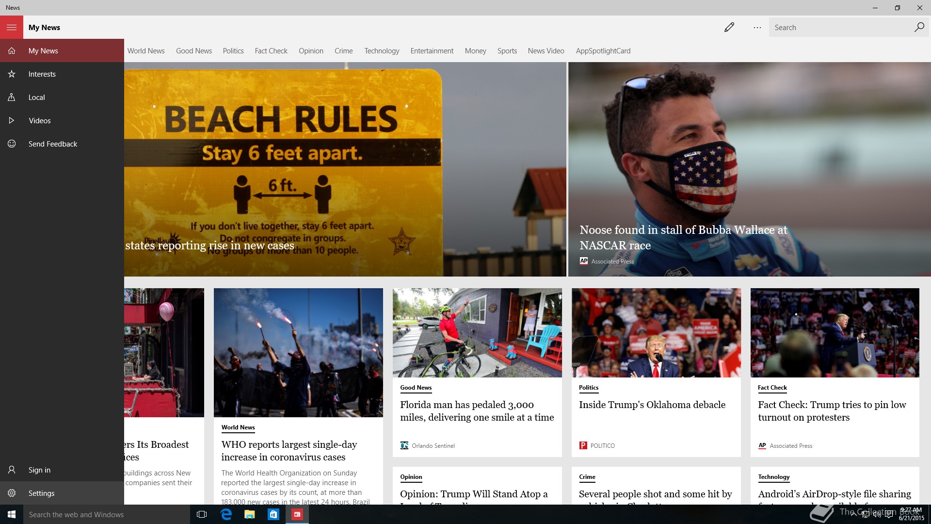Viewport: 931px width, 524px height.
Task: Open Opinion: Trump Will Stand Atop story
Action: [x=474, y=494]
